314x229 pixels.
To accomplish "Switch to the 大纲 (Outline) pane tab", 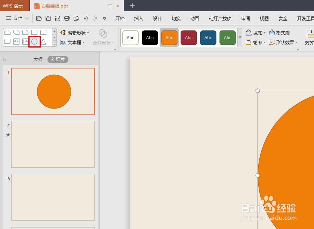I will tap(38, 59).
